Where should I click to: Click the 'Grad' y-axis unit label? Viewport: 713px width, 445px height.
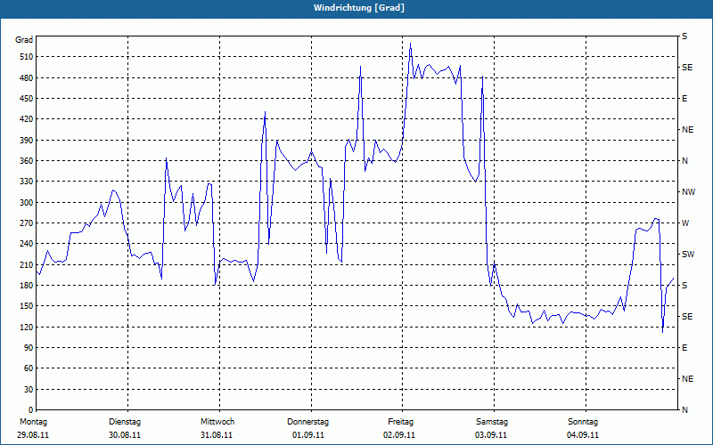24,40
